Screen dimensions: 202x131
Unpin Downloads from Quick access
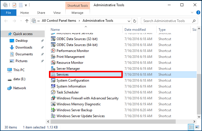(42, 47)
